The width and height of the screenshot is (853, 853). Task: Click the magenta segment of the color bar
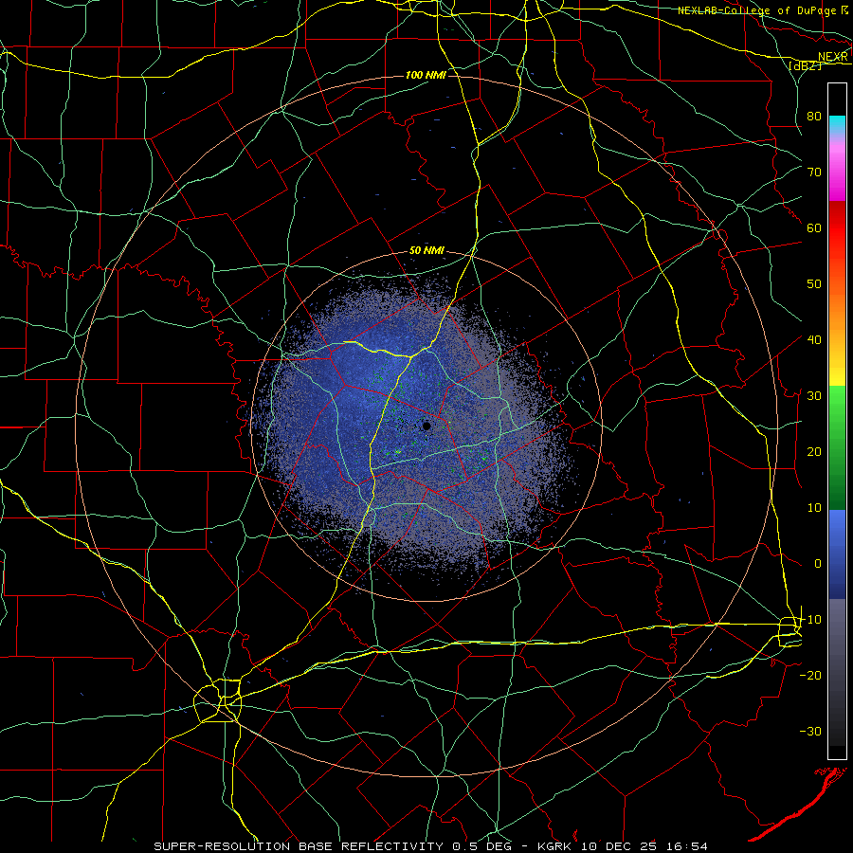[837, 173]
